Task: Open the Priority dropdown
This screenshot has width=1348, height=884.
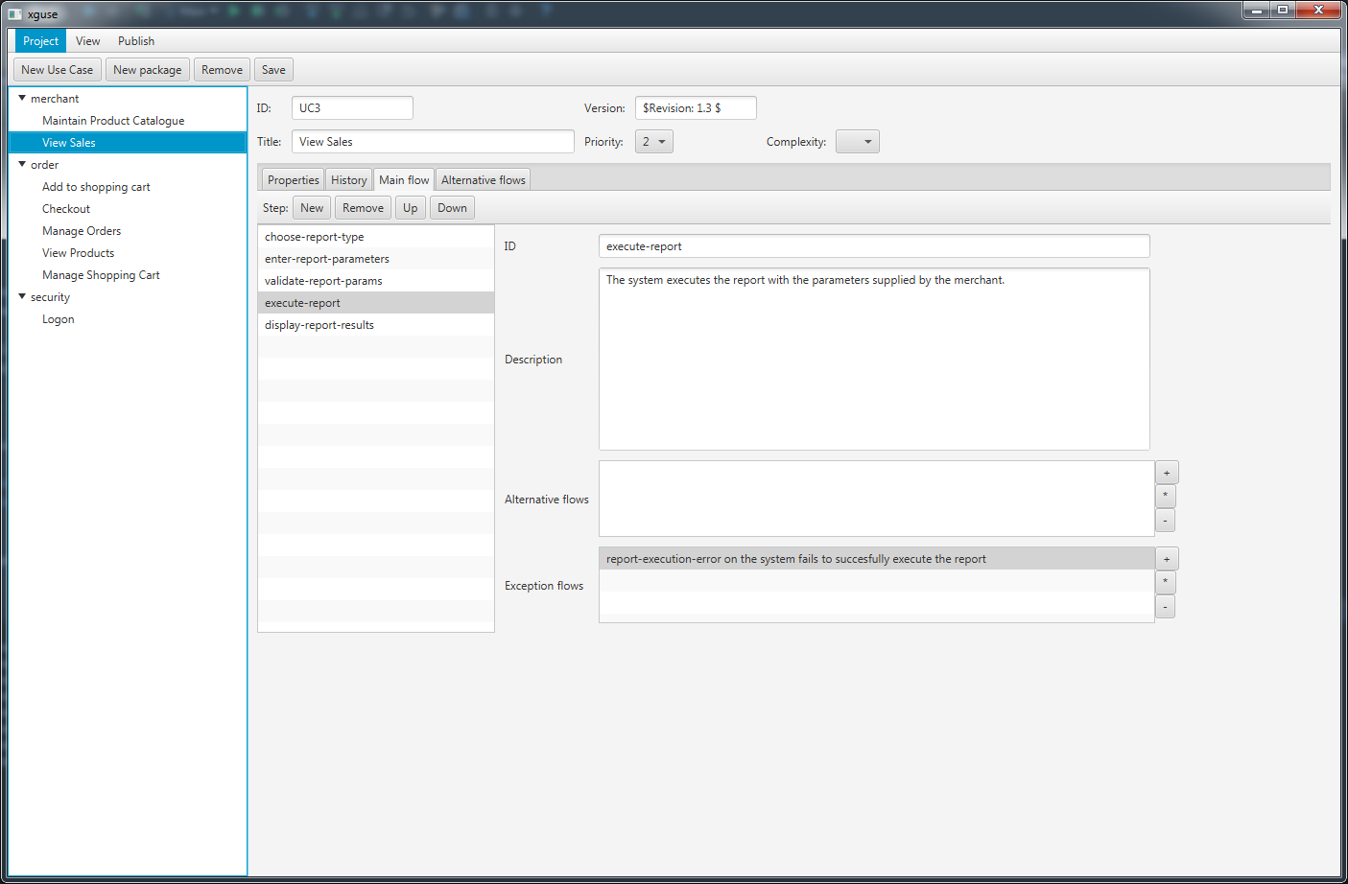Action: 654,142
